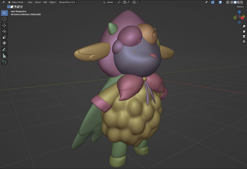Viewport: 247px width, 169px height.
Task: Open the RetopoFlow 3.2.4 dropdown
Action: (x=68, y=2)
